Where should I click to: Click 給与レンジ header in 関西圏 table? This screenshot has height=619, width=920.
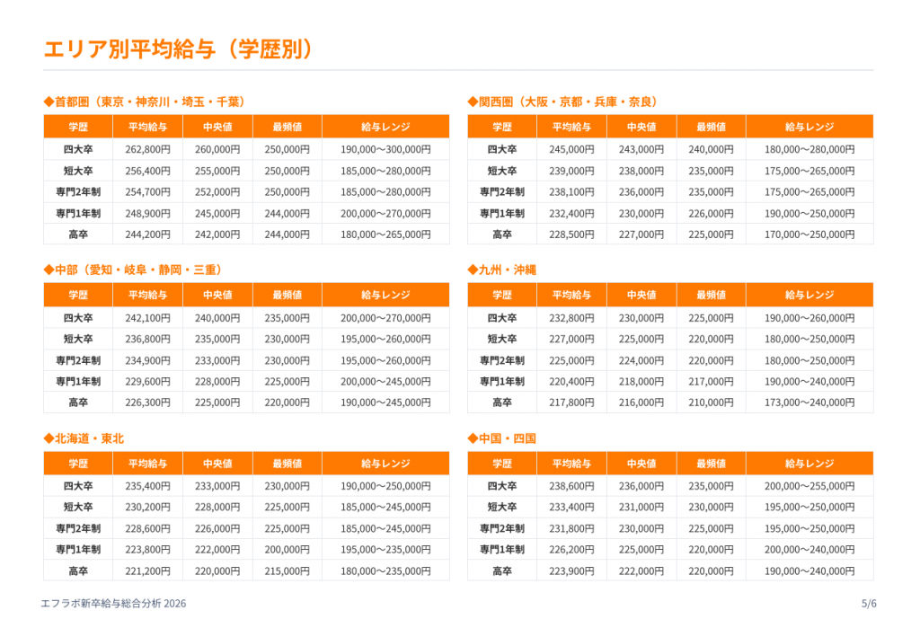point(809,127)
